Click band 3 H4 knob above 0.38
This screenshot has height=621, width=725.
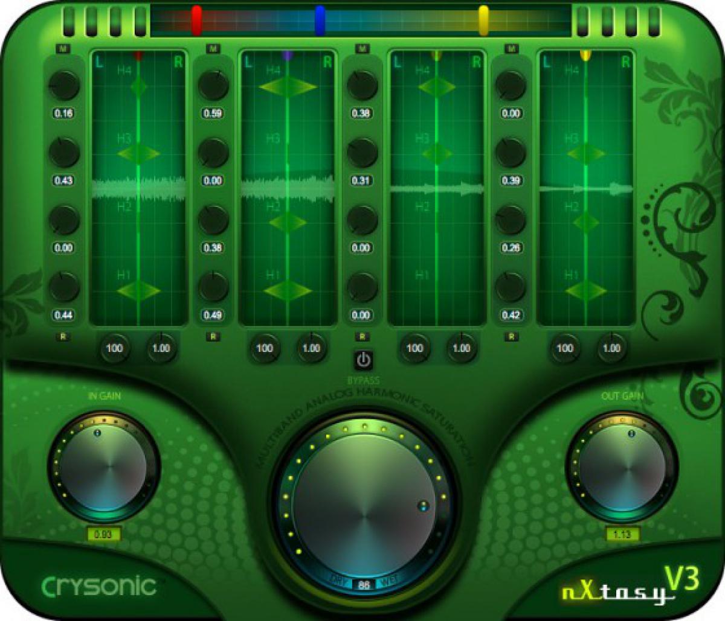pos(362,85)
